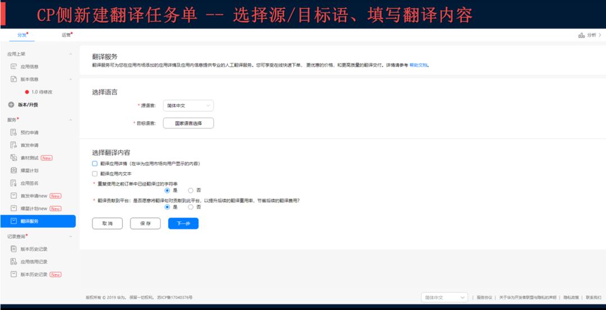Open 耀星计划 via its sidebar icon
The height and width of the screenshot is (310, 606).
click(x=14, y=170)
